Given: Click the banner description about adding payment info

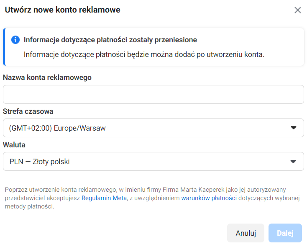Looking at the screenshot, I should (144, 54).
